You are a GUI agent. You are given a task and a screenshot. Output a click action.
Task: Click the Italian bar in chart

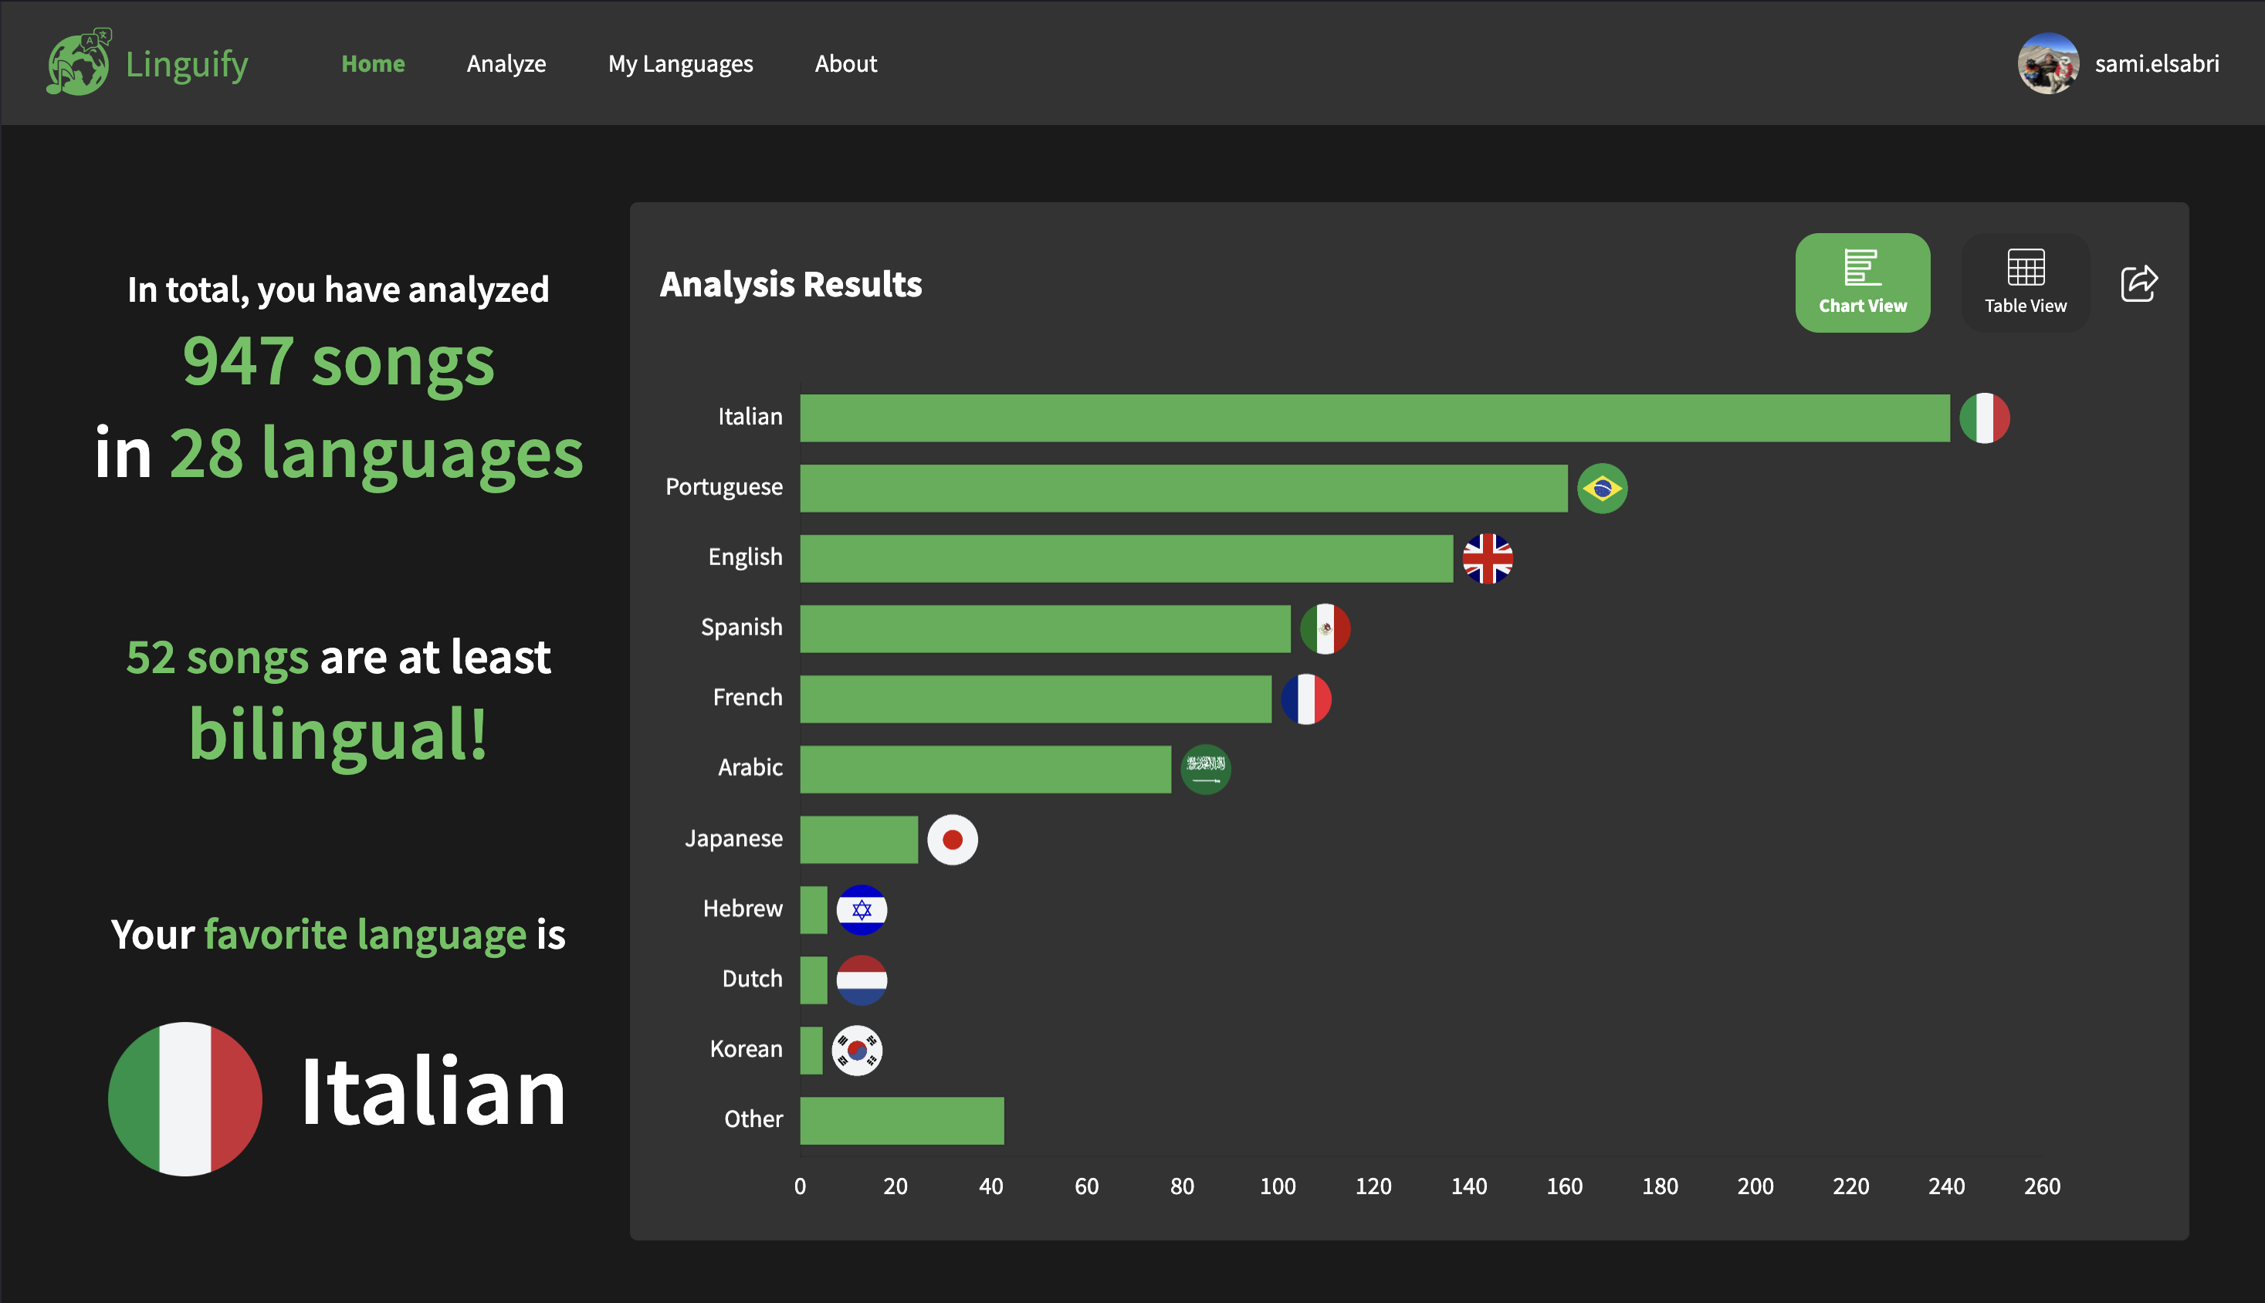pyautogui.click(x=1373, y=418)
